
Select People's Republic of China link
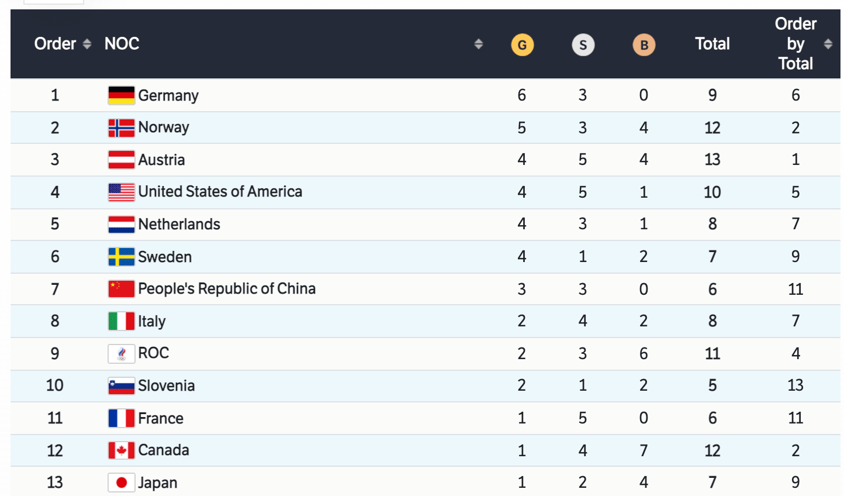(x=227, y=289)
